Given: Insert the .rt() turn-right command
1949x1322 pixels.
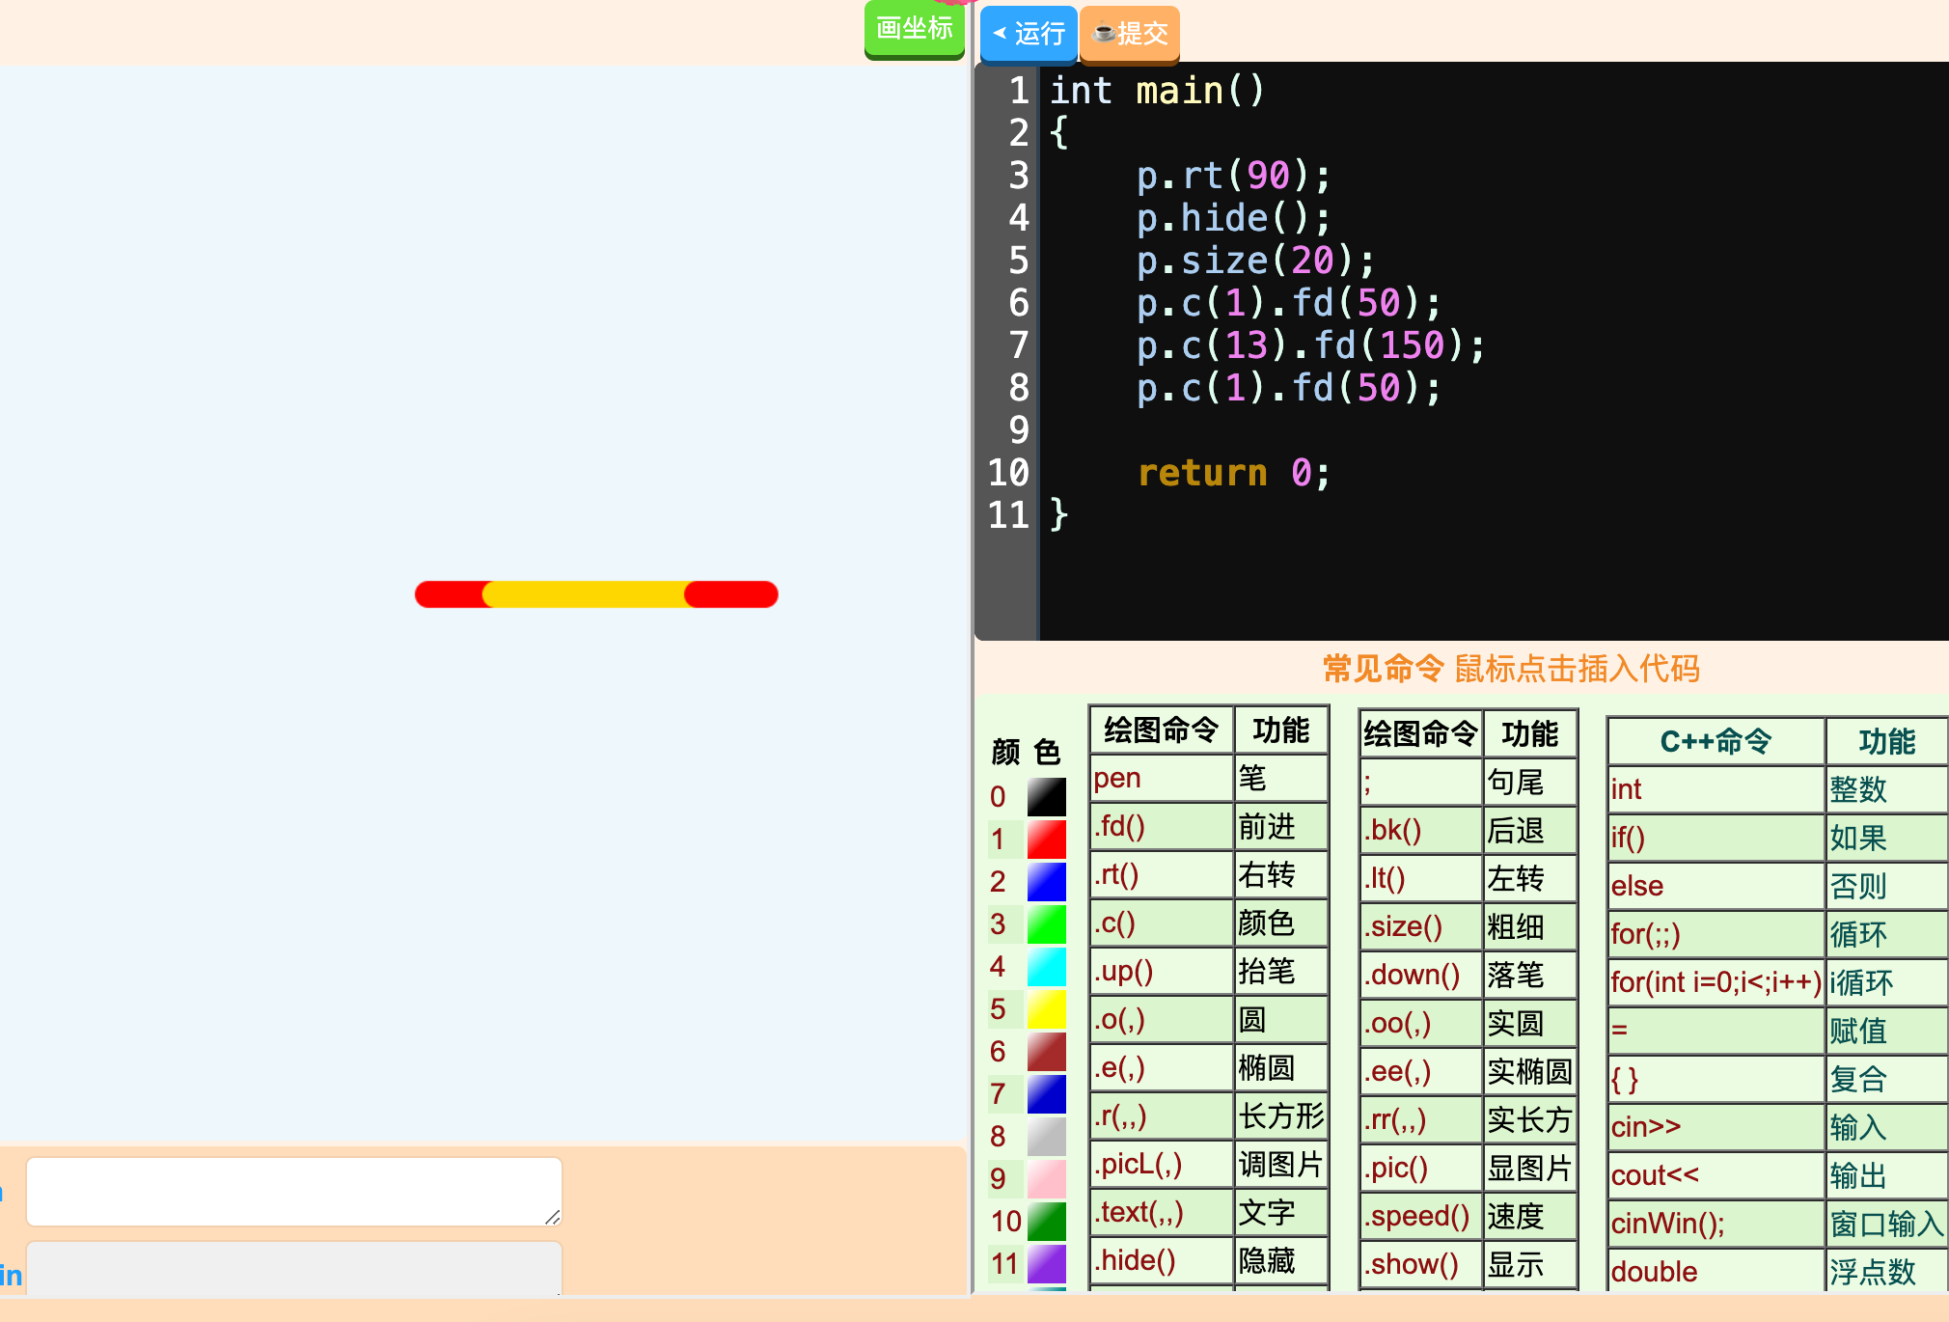Looking at the screenshot, I should click(x=1116, y=874).
